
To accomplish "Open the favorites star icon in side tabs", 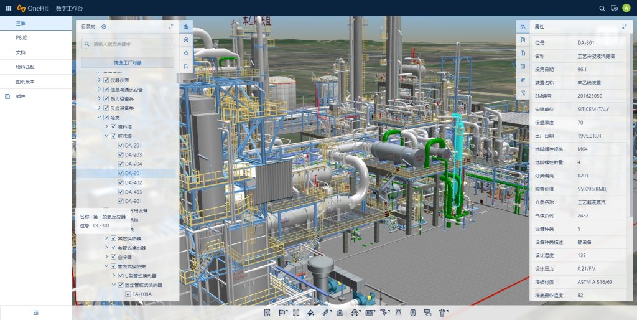I will click(185, 53).
